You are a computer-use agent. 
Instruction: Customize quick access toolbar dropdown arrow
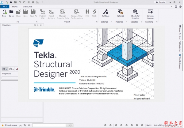42,2
